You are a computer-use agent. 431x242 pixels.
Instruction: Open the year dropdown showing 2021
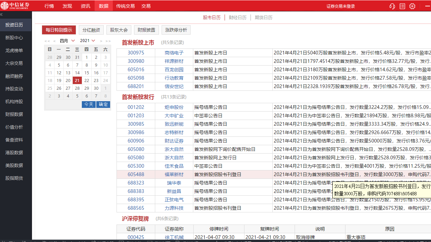[x=87, y=40]
